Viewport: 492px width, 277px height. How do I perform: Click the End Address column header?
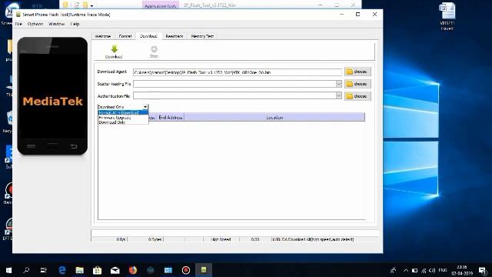coord(171,118)
